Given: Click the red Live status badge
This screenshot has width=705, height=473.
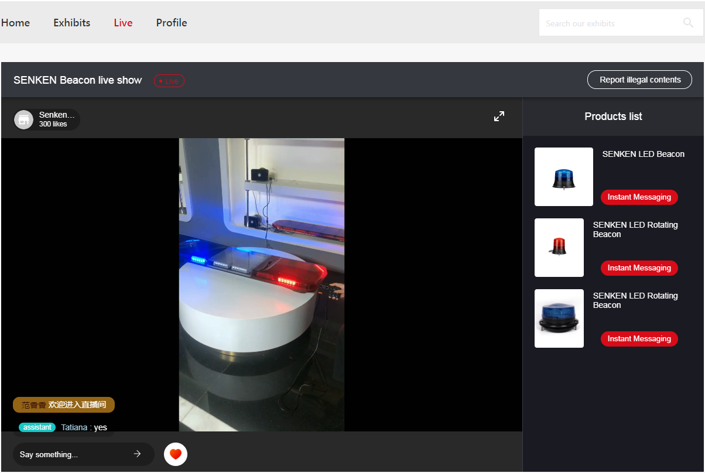Looking at the screenshot, I should click(169, 81).
